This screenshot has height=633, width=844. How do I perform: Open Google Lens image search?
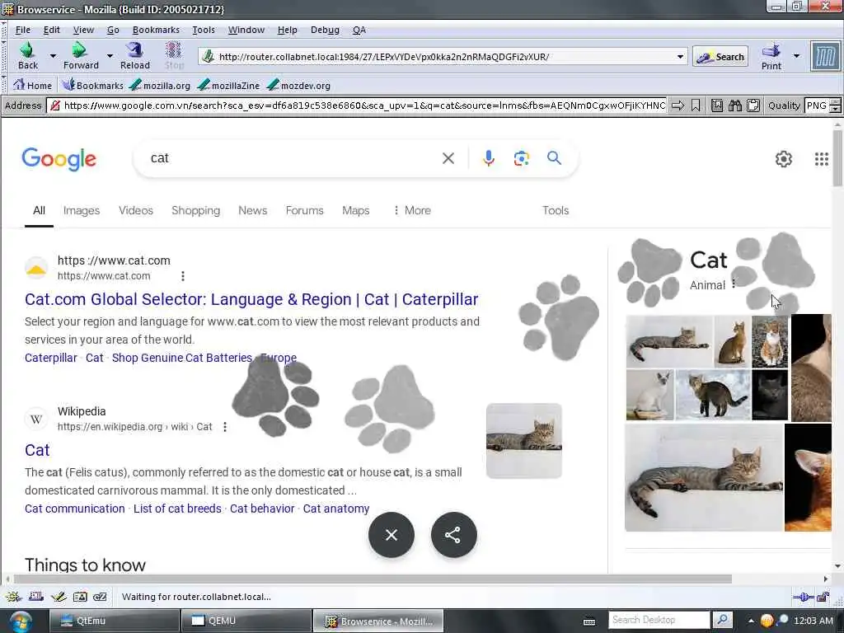click(521, 158)
